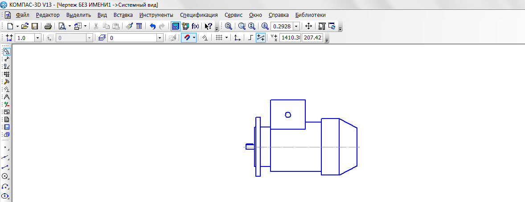Screen dimensions: 525x202
Task: Open the variables f(x) panel
Action: [195, 26]
